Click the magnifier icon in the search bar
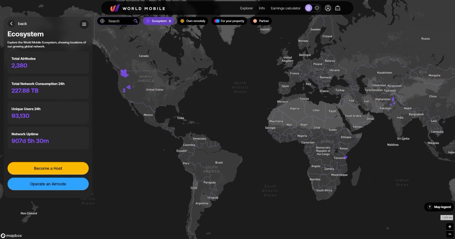Viewport: 455px width, 239px height. click(x=136, y=21)
